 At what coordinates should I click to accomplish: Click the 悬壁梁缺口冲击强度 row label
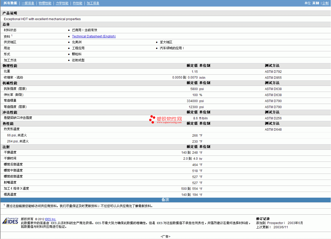coord(18,118)
